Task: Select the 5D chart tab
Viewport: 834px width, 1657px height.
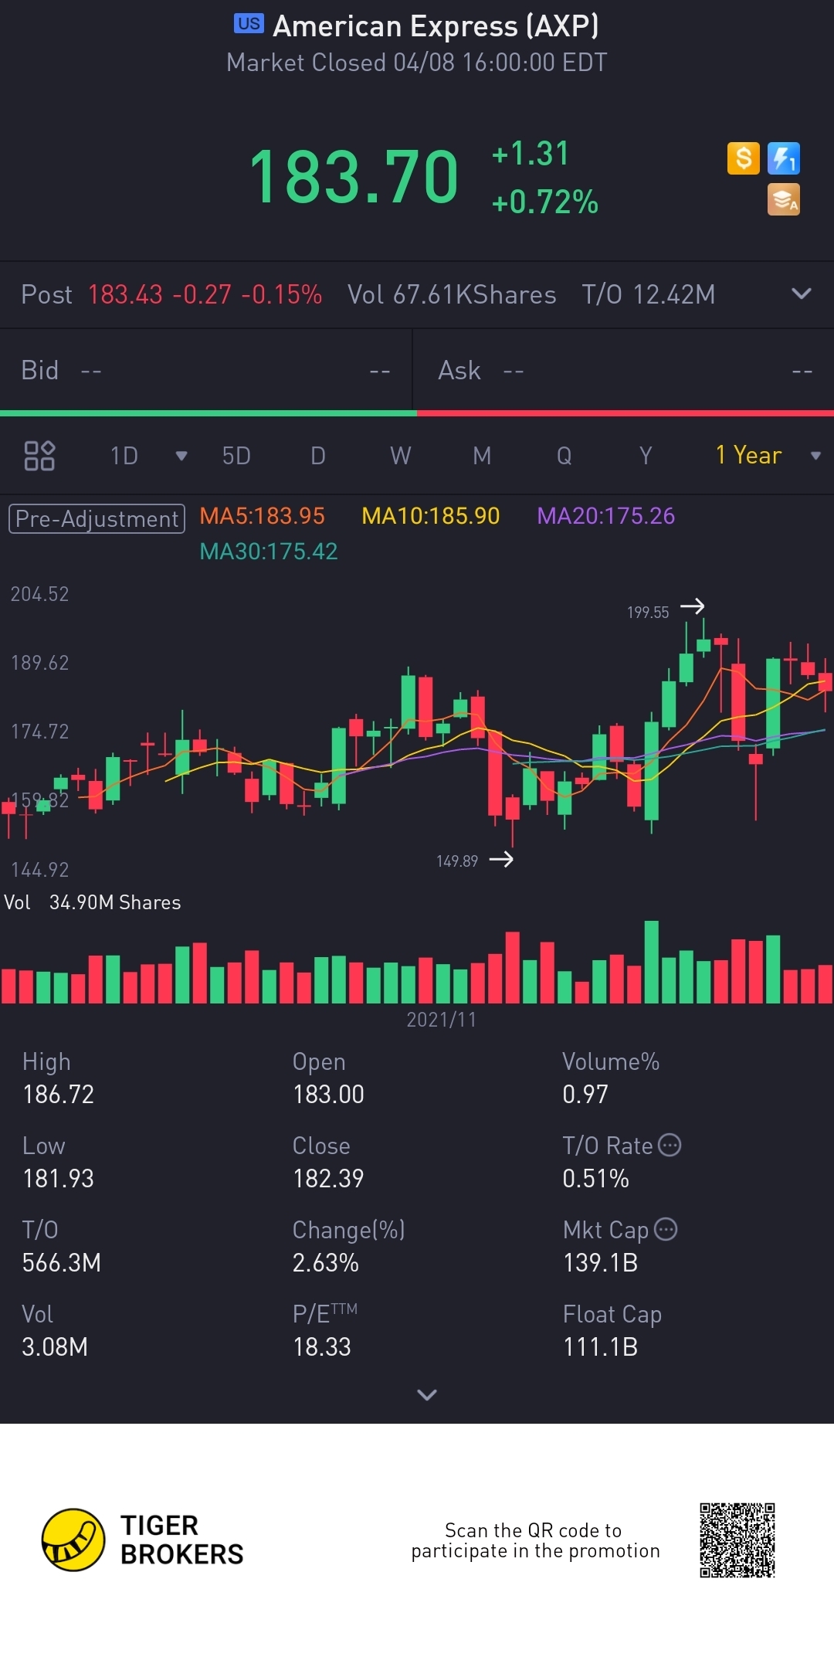Action: pyautogui.click(x=236, y=456)
